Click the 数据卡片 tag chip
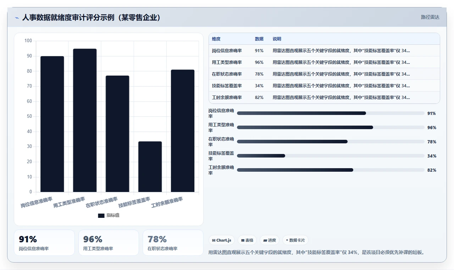The height and width of the screenshot is (270, 454). 295,240
